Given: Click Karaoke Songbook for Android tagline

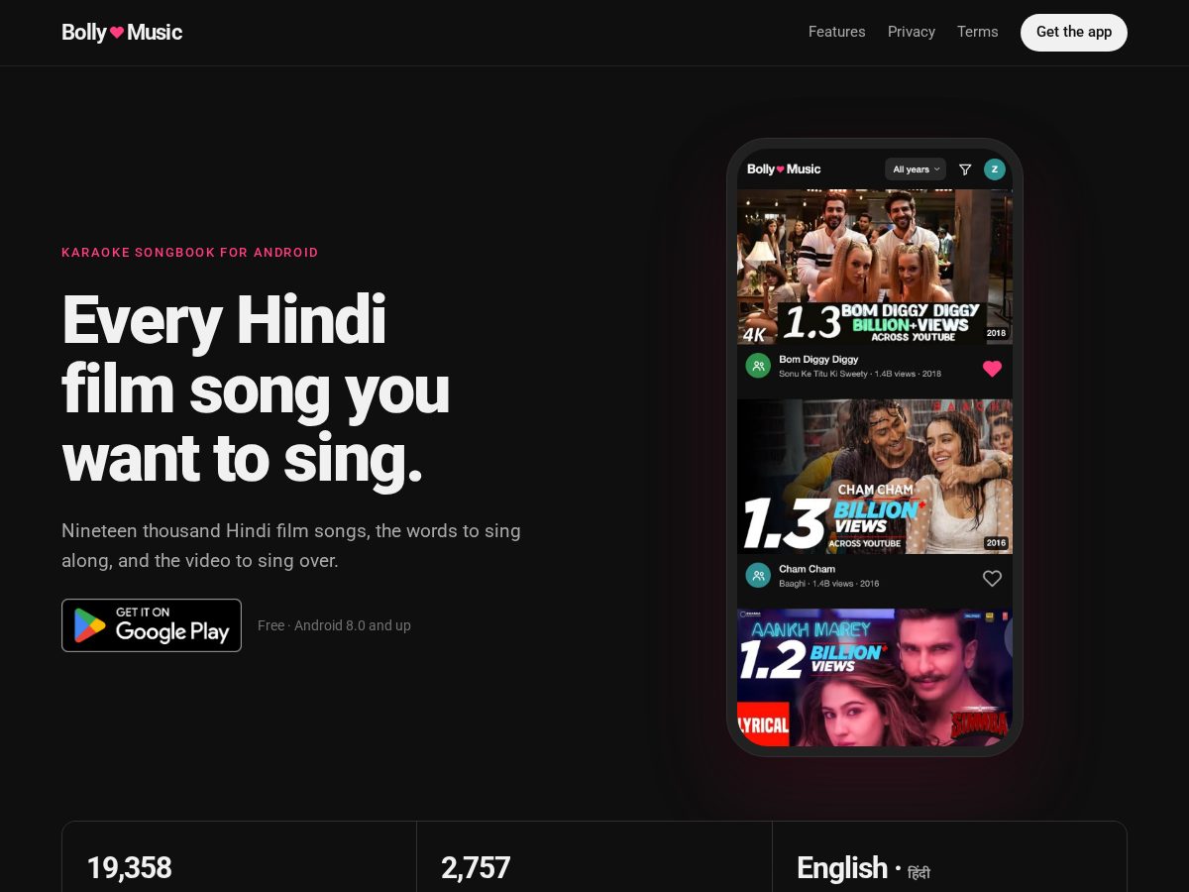Looking at the screenshot, I should click(x=190, y=253).
